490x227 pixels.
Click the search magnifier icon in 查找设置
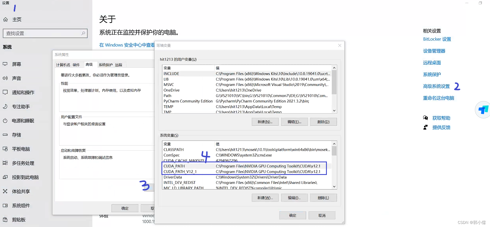[x=83, y=33]
